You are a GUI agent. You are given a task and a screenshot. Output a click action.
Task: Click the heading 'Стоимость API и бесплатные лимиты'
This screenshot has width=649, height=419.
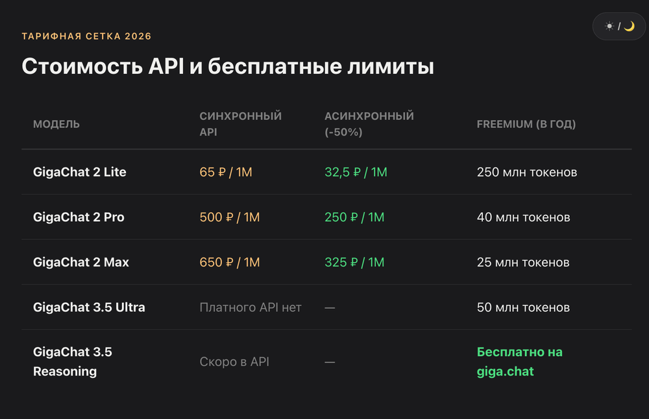tap(228, 66)
